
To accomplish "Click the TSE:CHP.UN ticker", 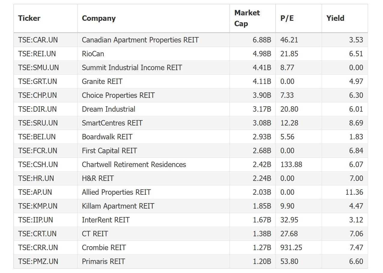I will 38,95.
